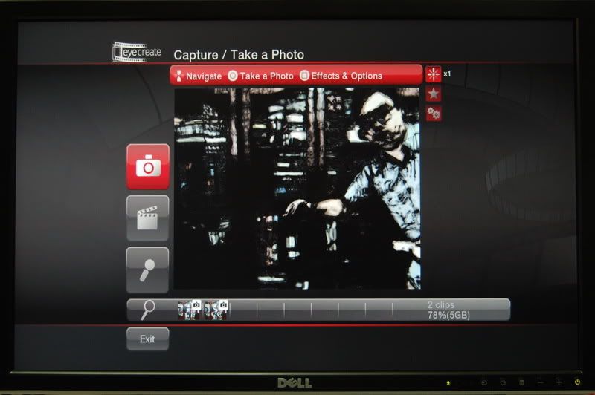Switch to audio capture microphone button
Screen dimensions: 595x395
[x=148, y=270]
